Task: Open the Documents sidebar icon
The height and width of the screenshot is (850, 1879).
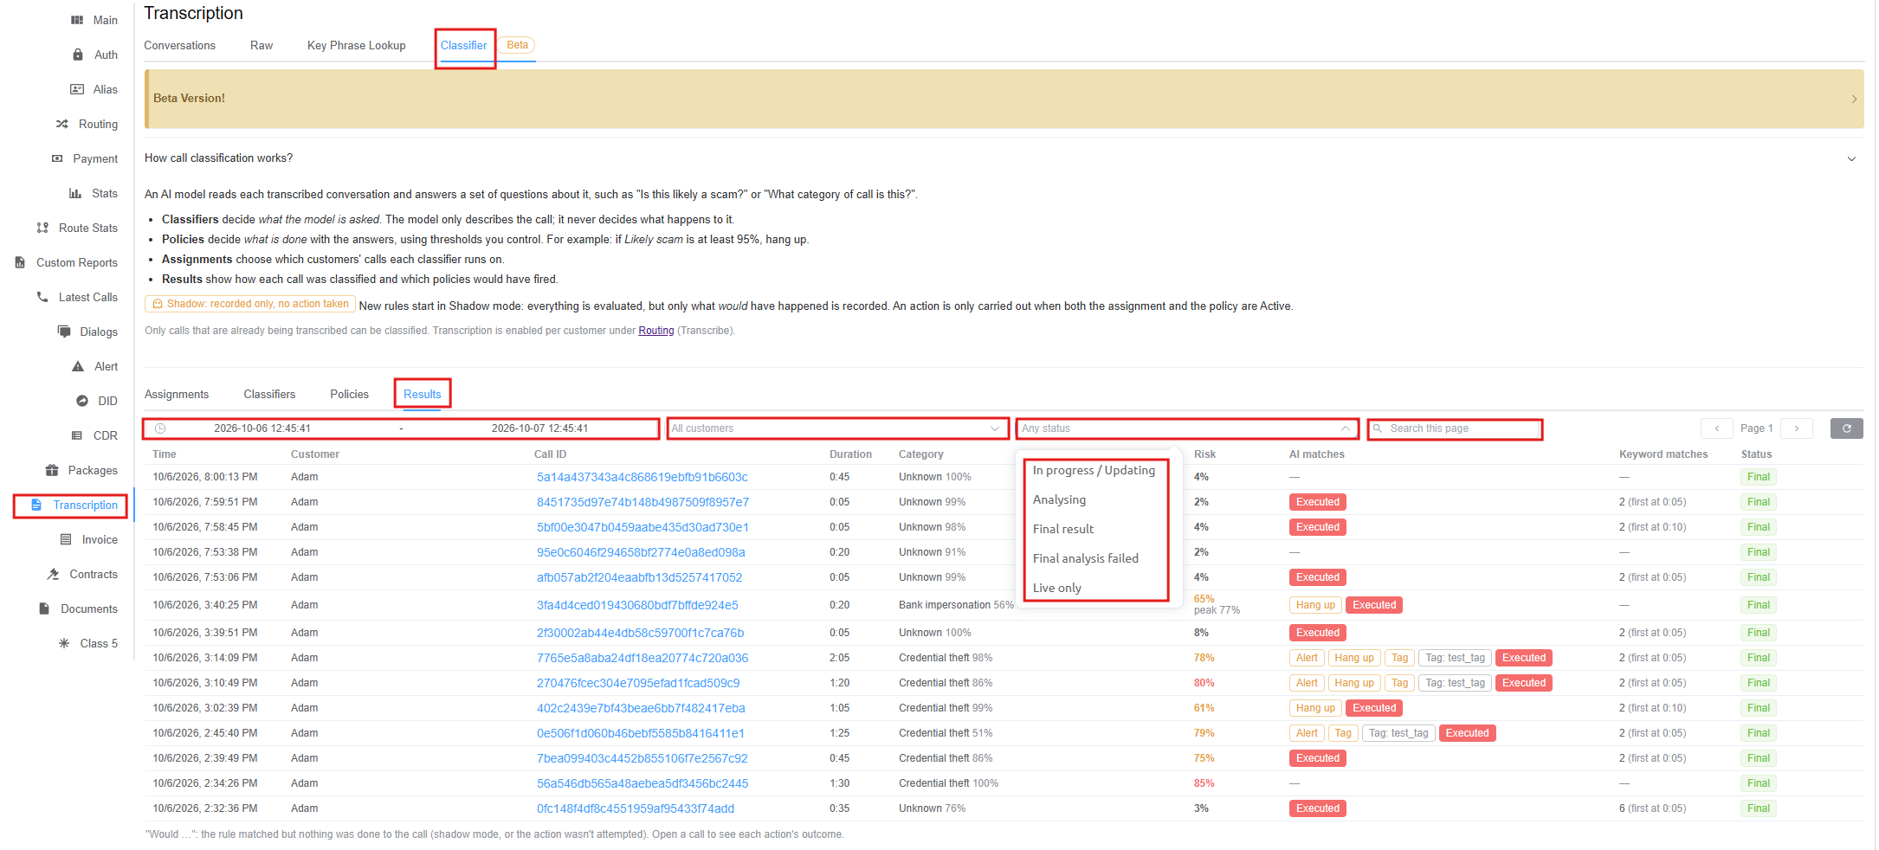Action: (44, 609)
